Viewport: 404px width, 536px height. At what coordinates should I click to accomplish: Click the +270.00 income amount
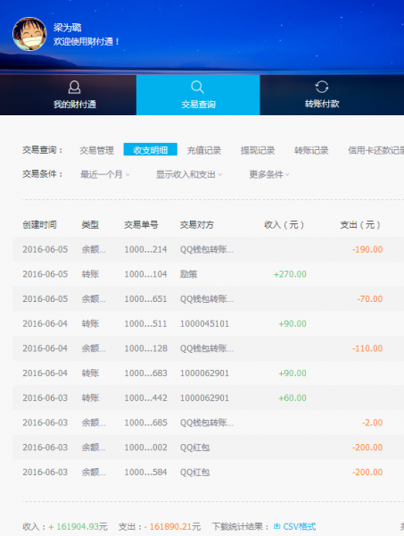(290, 274)
